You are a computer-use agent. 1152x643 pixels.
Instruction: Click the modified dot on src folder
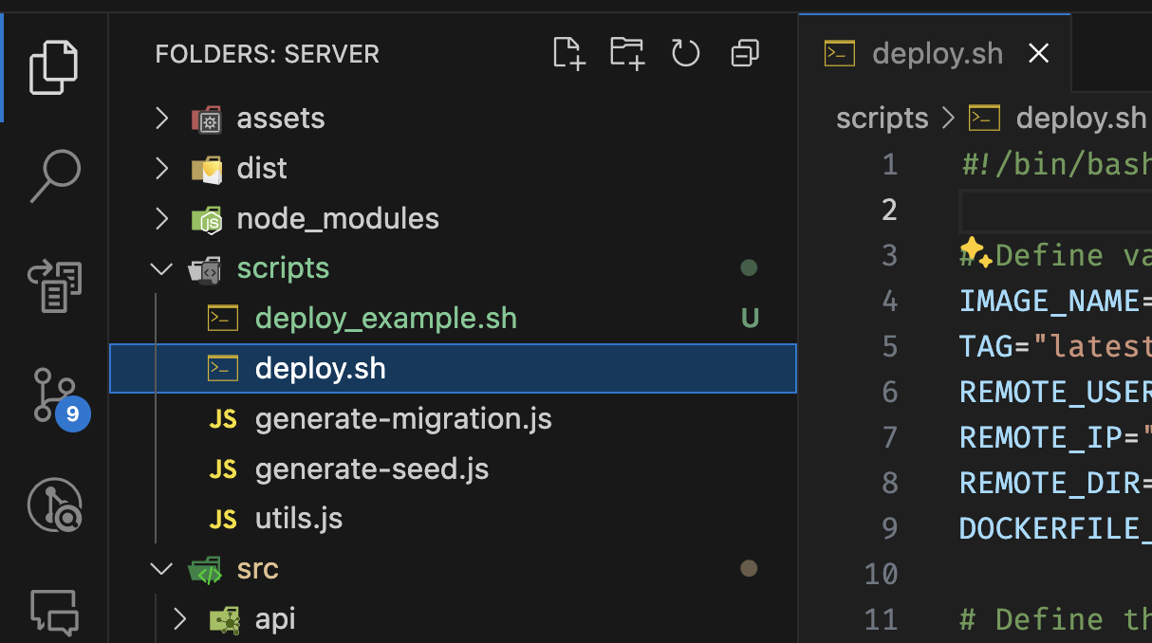tap(749, 569)
